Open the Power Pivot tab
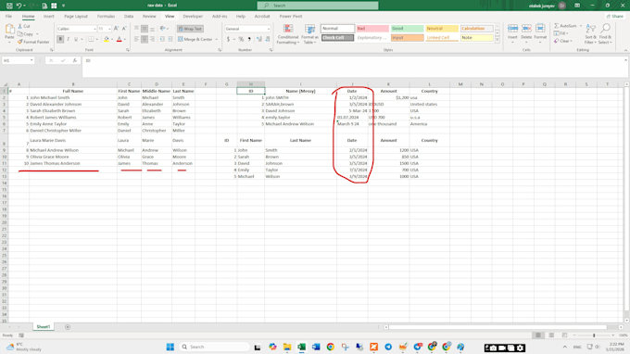 pyautogui.click(x=291, y=17)
